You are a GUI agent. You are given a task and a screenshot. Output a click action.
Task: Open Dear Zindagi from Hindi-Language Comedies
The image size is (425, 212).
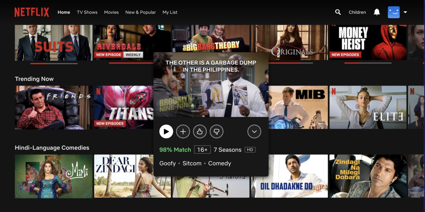tap(132, 176)
